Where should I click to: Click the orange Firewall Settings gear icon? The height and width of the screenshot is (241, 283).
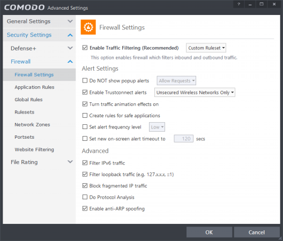pos(88,27)
